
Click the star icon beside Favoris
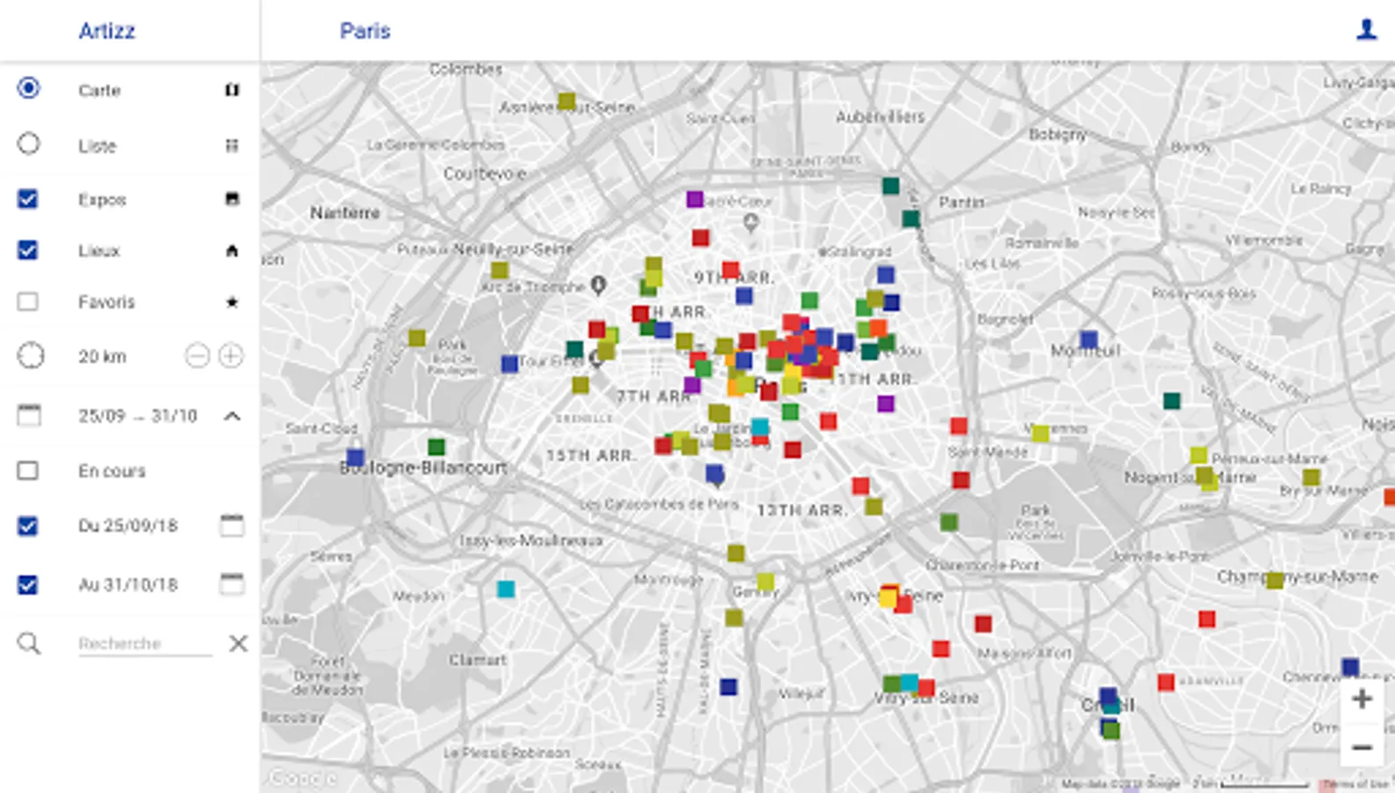click(x=232, y=302)
